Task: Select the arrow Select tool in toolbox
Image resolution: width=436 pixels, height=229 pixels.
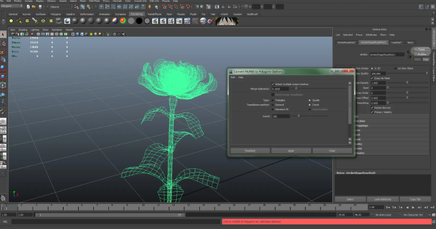Action: [x=3, y=34]
